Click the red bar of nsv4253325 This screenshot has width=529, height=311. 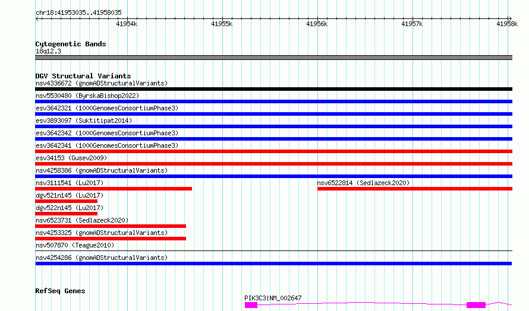pos(111,239)
